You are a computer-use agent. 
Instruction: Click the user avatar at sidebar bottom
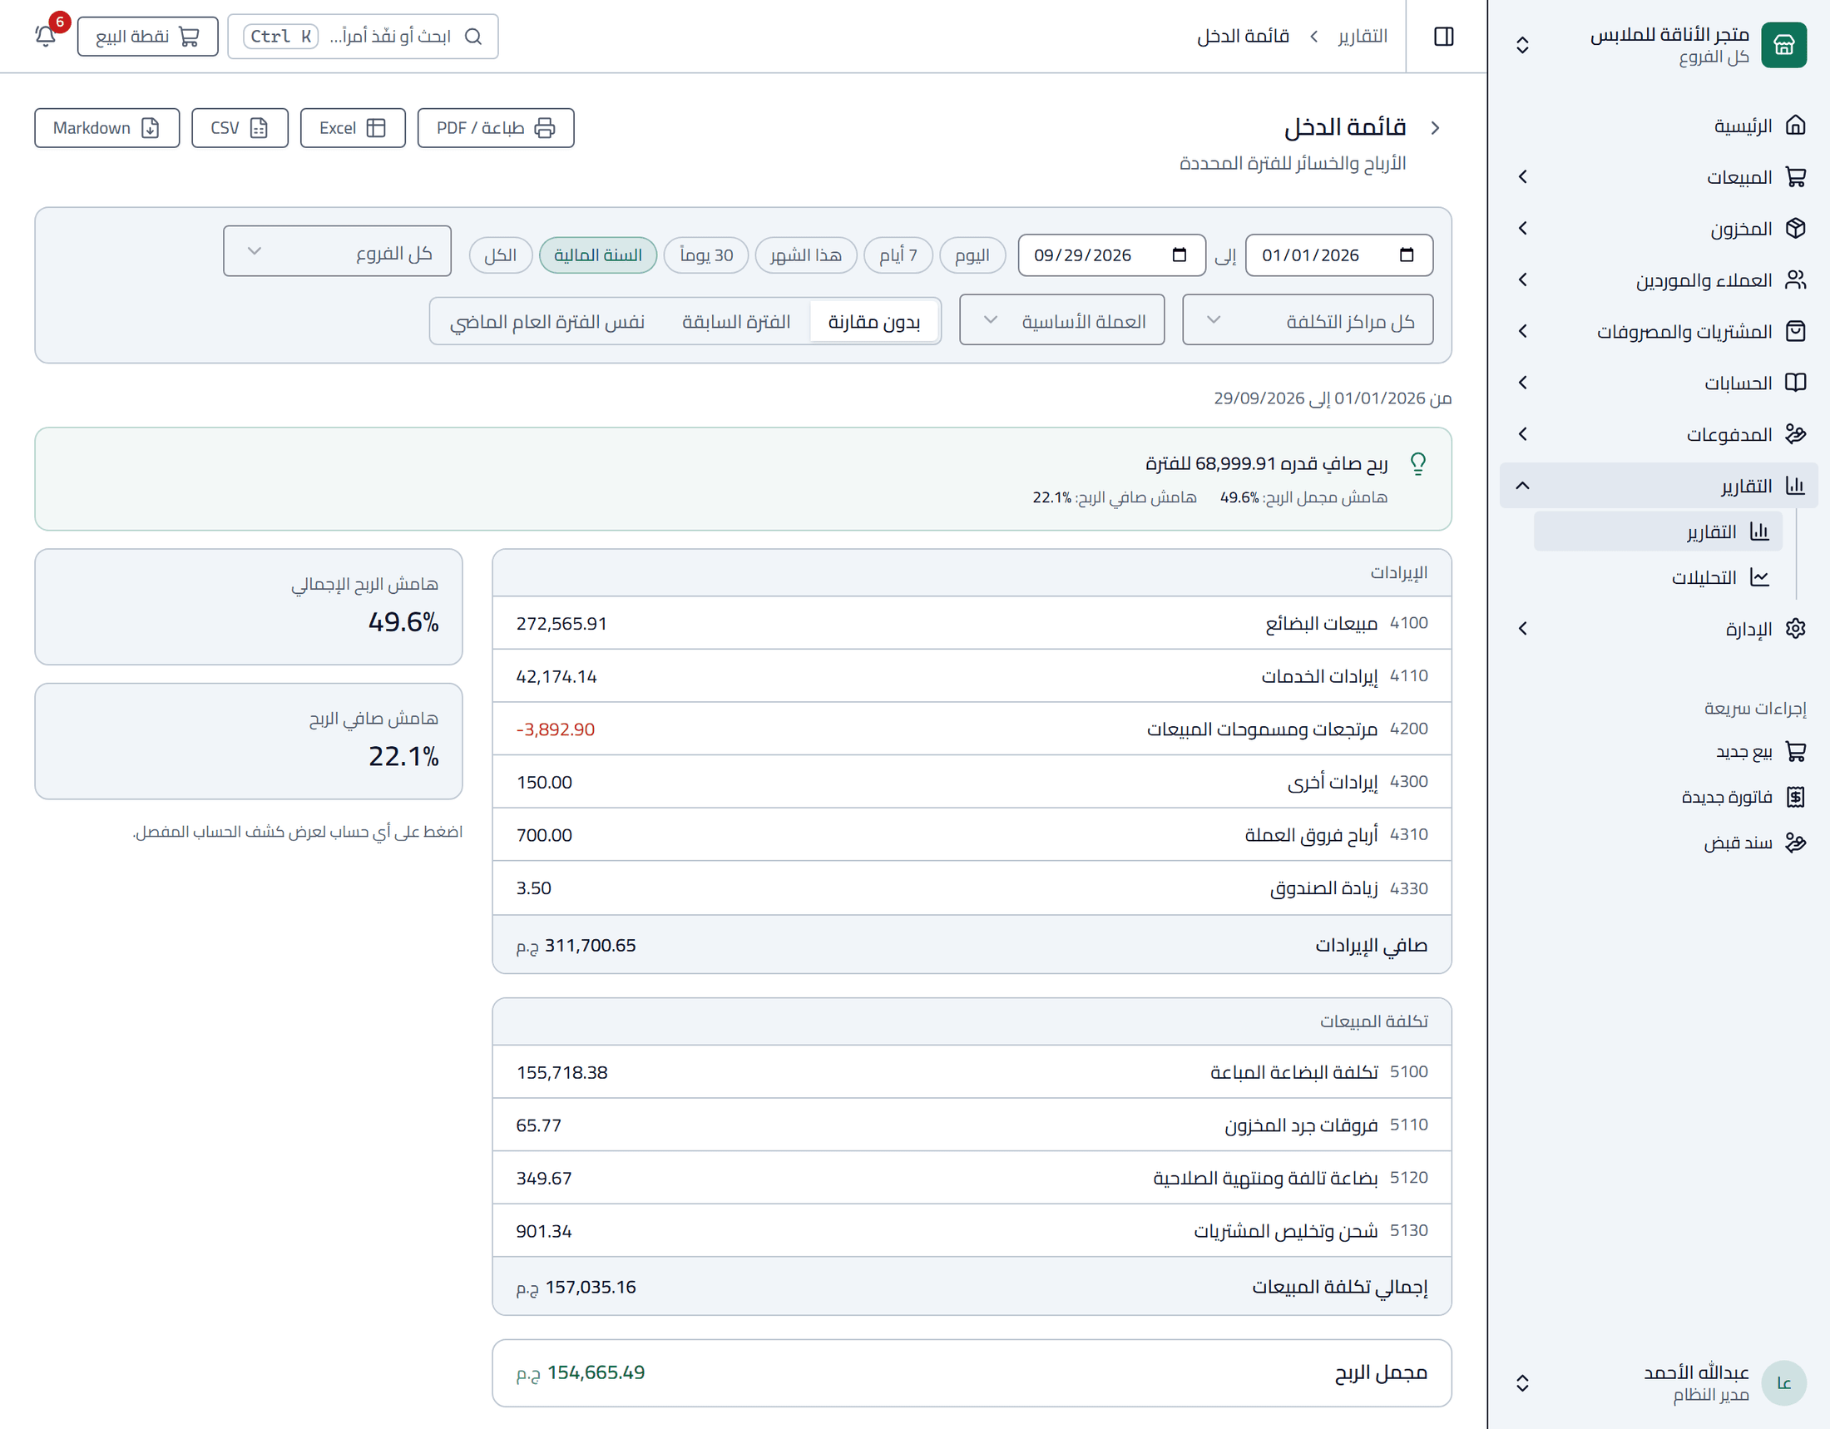coord(1783,1382)
